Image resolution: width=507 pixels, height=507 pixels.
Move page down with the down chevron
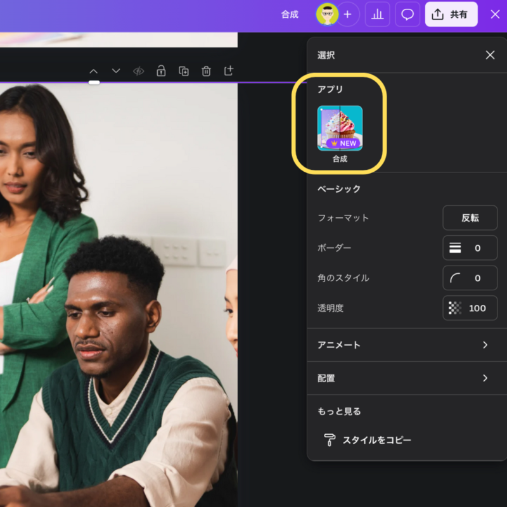pos(116,71)
